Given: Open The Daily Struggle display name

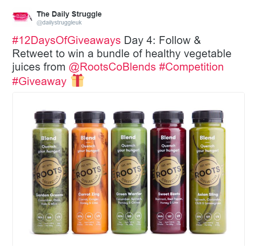Looking at the screenshot, I should 69,14.
